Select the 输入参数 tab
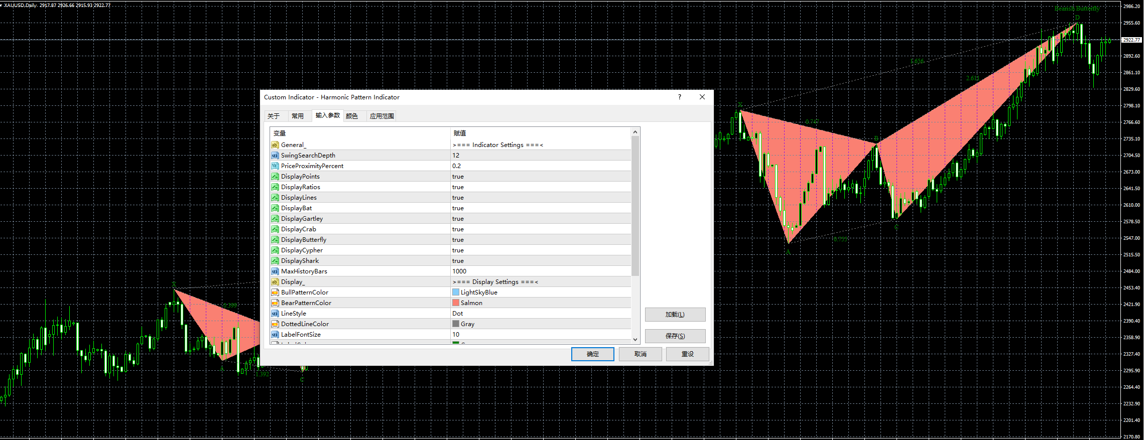 [328, 116]
